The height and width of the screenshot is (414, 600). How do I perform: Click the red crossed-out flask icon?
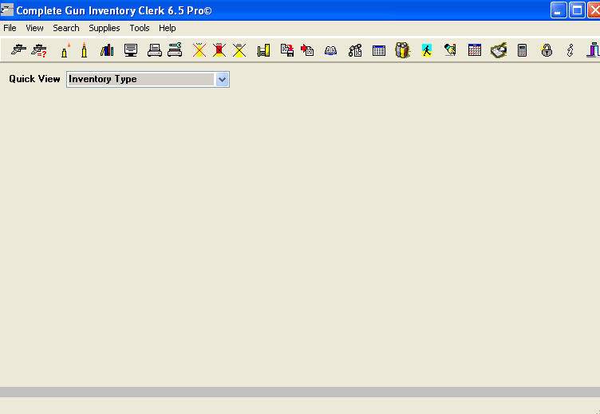point(219,50)
